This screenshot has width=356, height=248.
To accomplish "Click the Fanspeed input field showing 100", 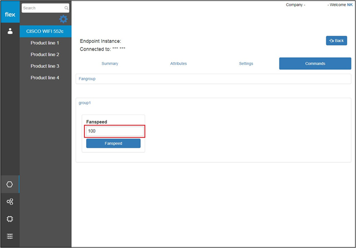I will point(115,131).
